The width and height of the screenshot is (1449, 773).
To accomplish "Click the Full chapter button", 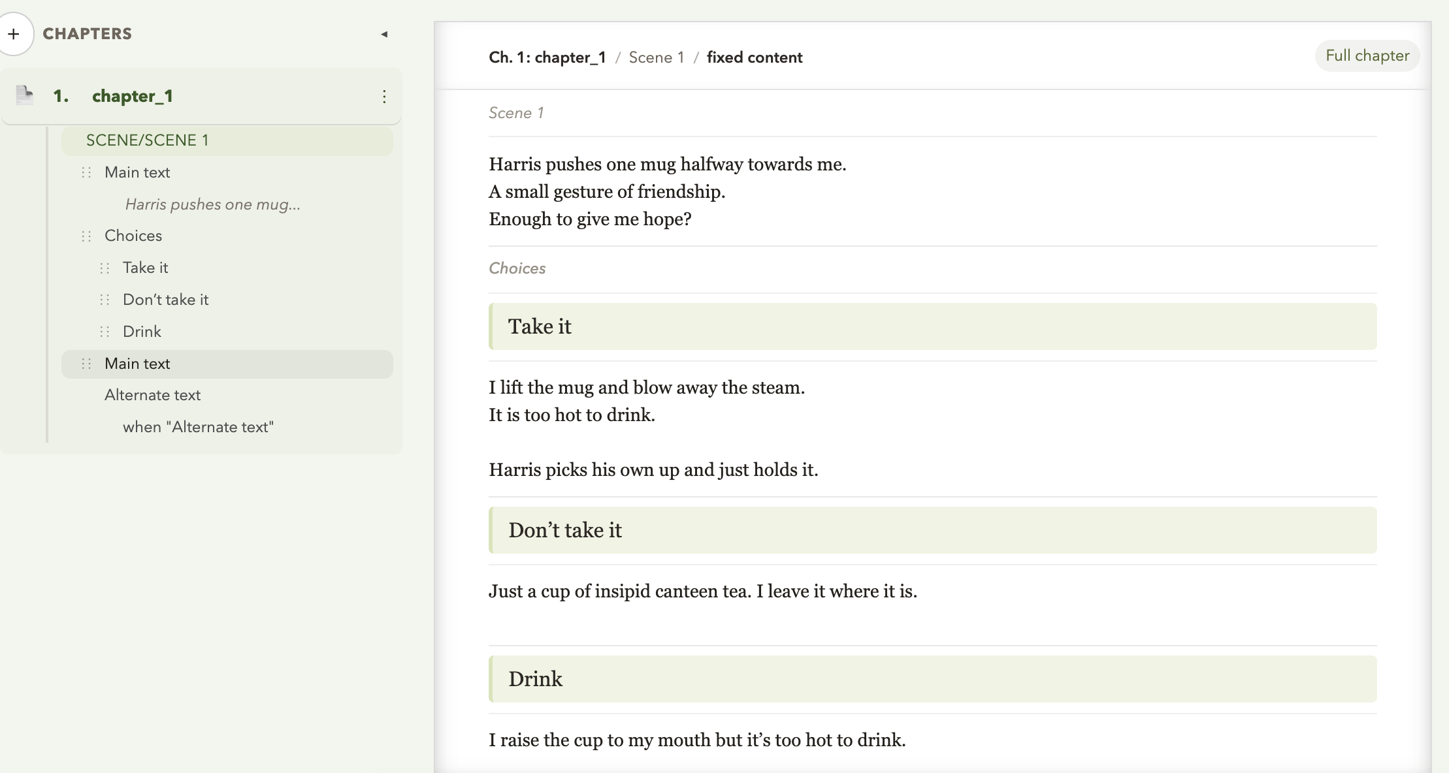I will (x=1367, y=56).
